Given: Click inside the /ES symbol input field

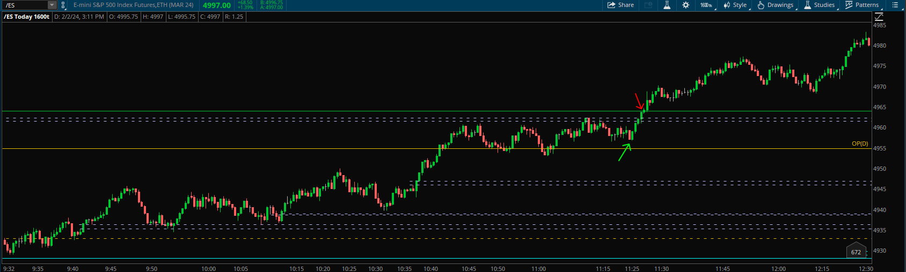Looking at the screenshot, I should tap(25, 5).
